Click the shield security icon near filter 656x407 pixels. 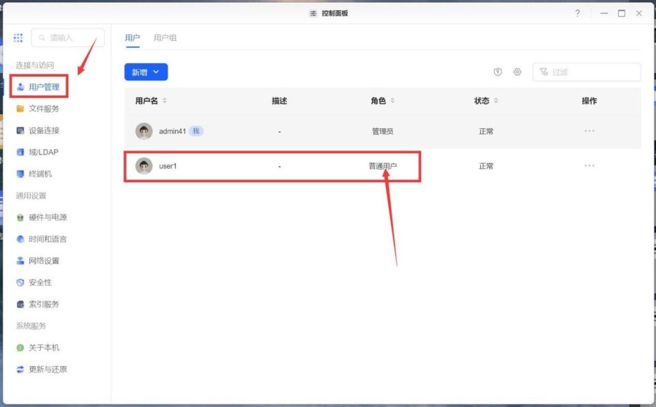(x=497, y=72)
